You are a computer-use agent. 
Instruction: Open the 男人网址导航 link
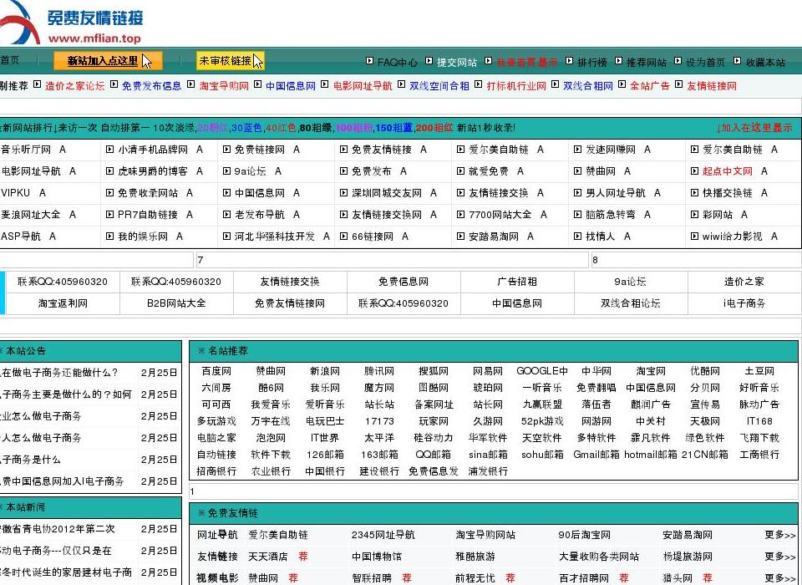[x=616, y=193]
